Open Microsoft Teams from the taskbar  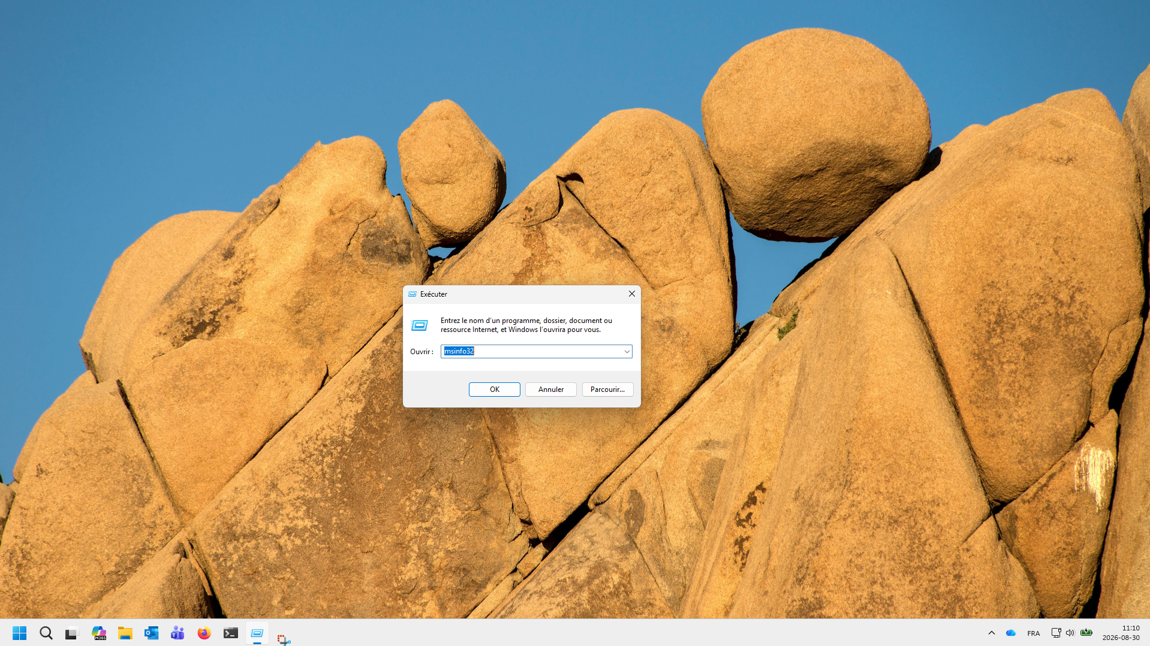pos(178,633)
